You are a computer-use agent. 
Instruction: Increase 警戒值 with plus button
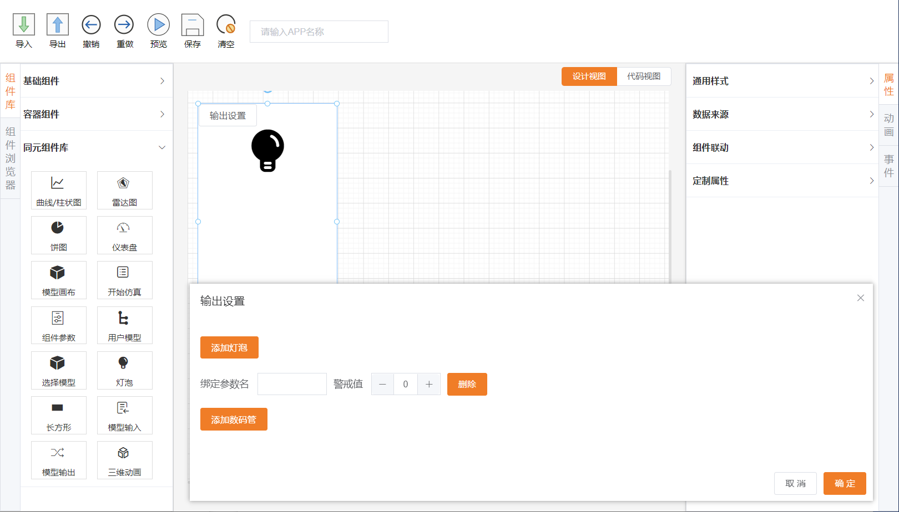429,384
